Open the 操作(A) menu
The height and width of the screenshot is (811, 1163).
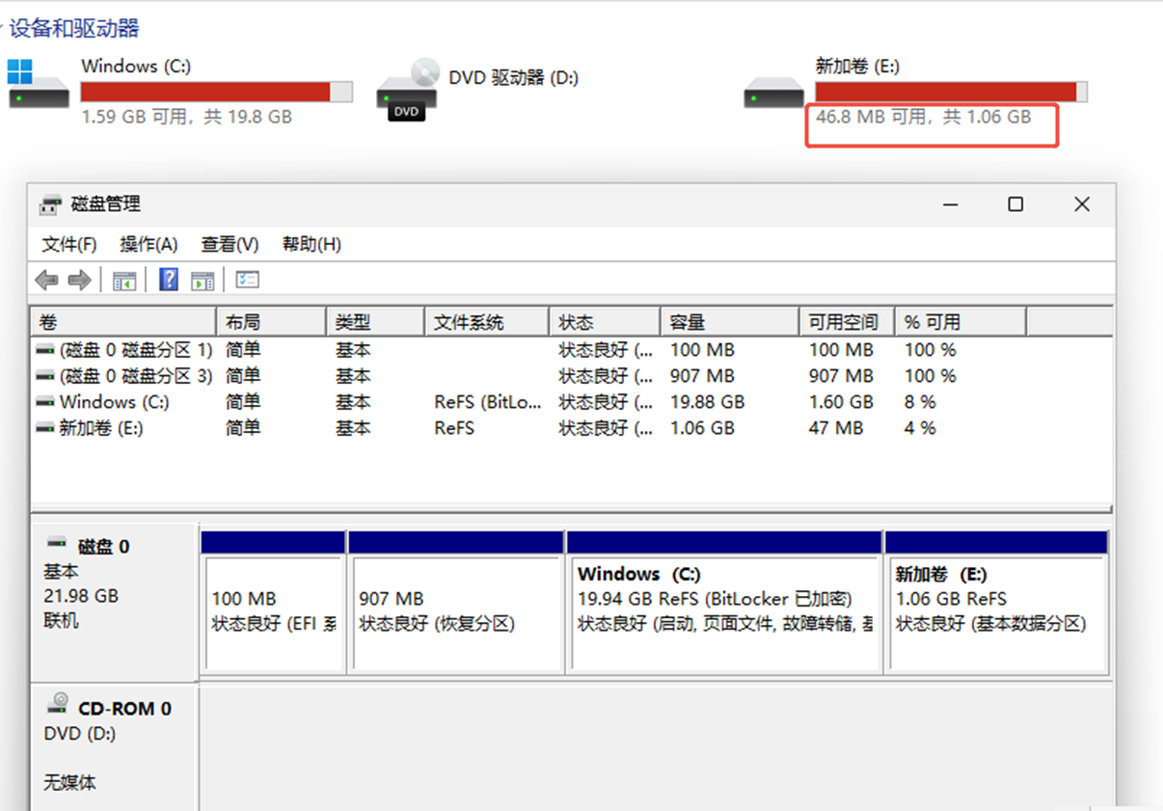coord(149,244)
